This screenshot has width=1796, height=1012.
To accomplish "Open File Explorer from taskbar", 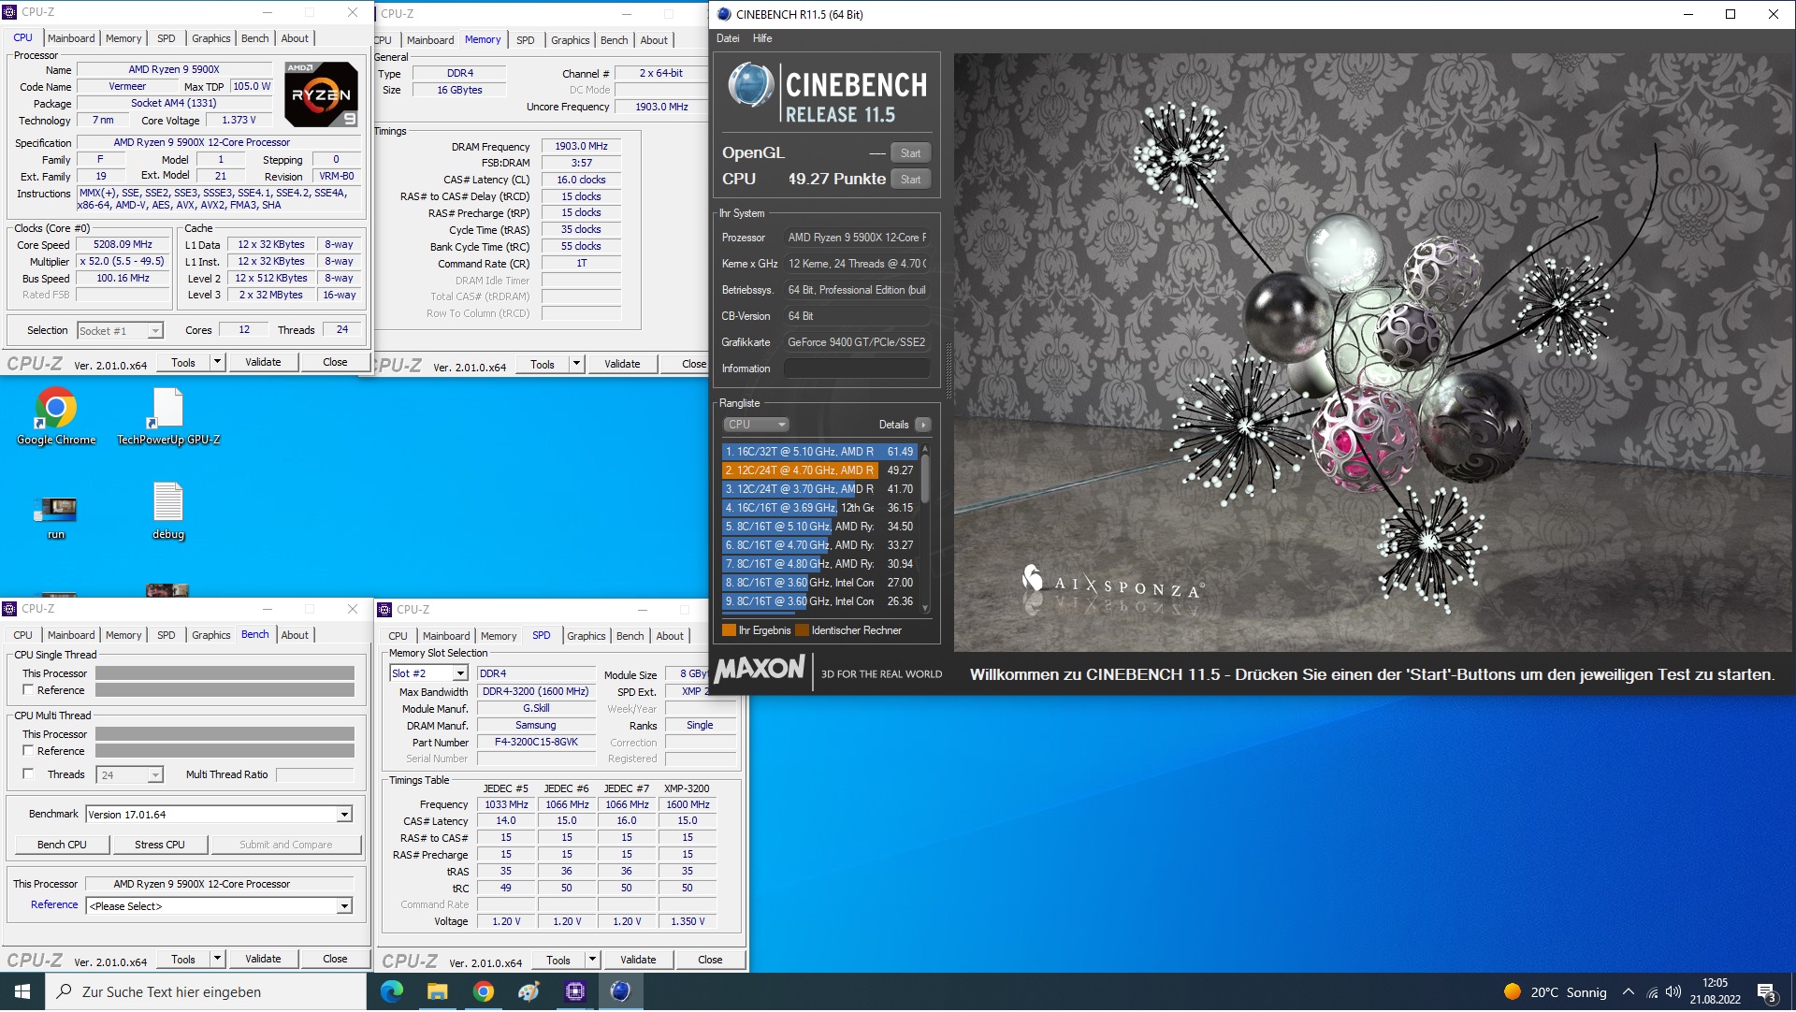I will pos(437,992).
